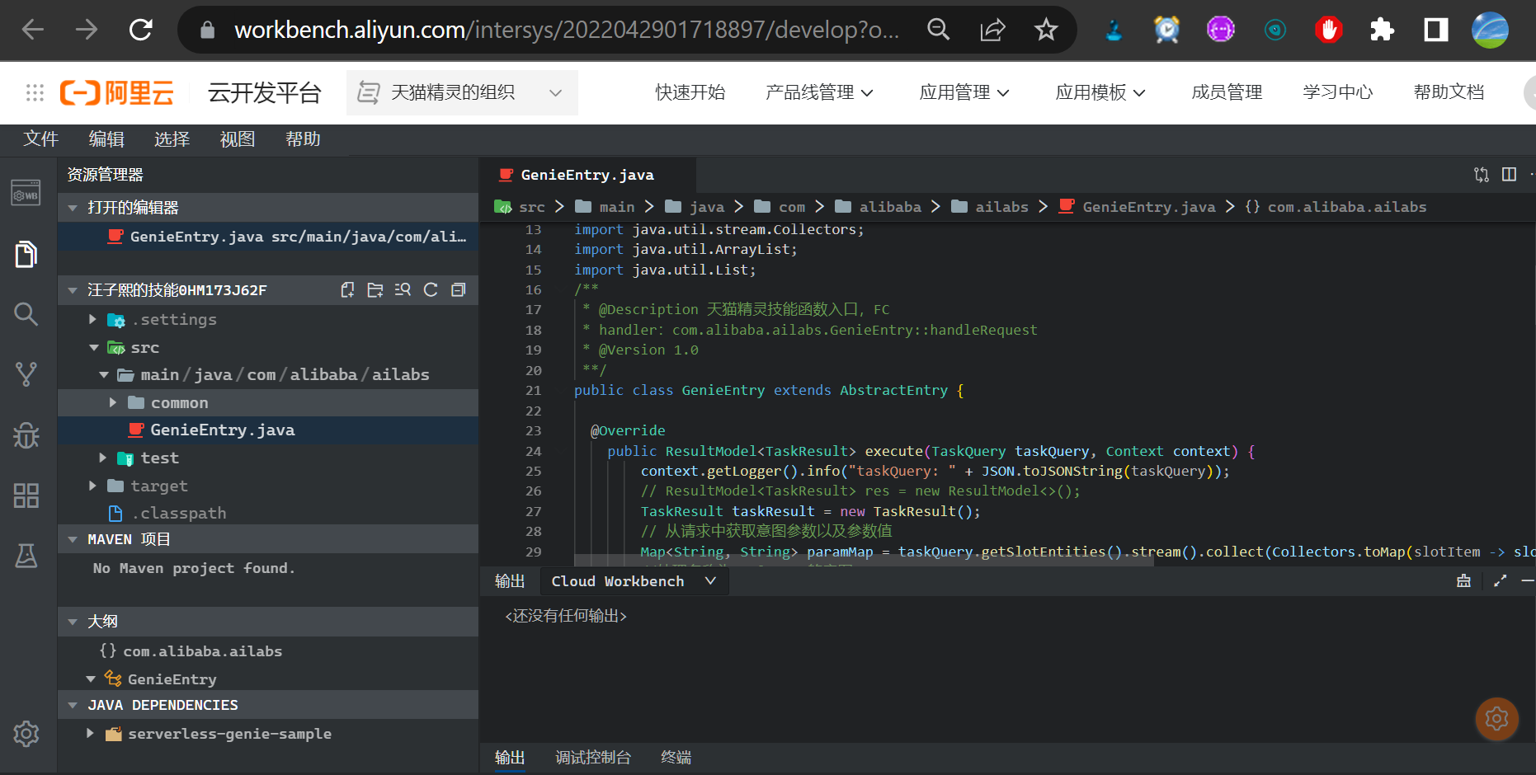Refresh the explorer file tree
The image size is (1536, 775).
(431, 290)
